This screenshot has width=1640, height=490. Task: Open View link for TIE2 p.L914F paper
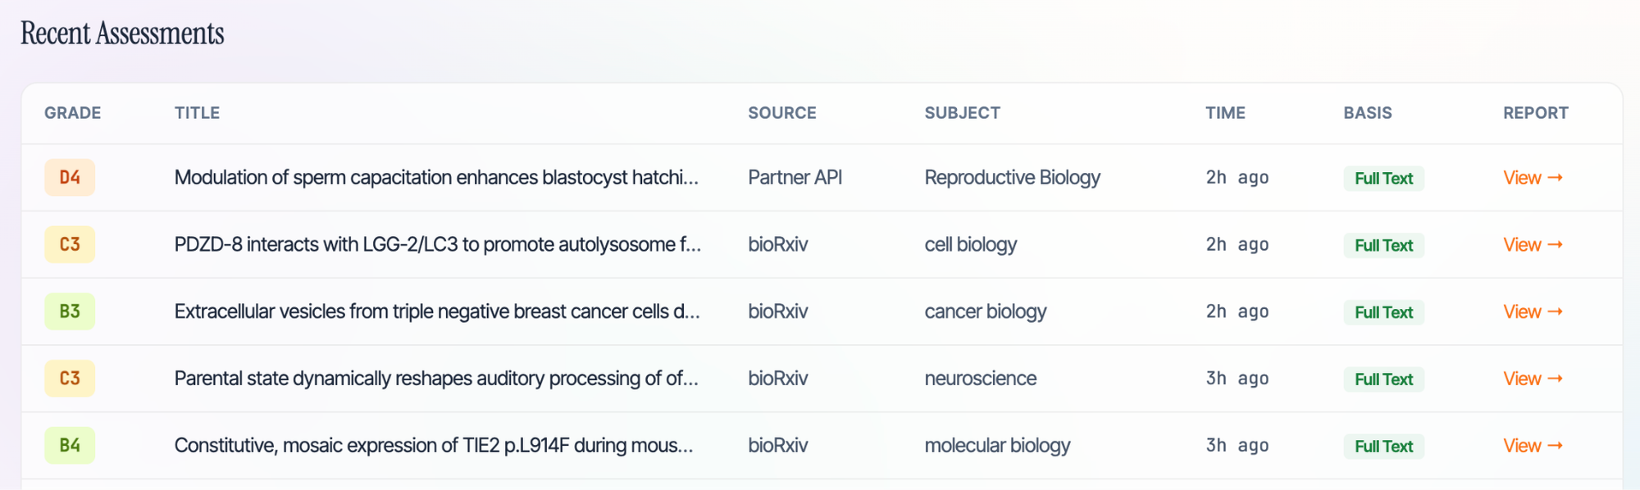point(1532,447)
